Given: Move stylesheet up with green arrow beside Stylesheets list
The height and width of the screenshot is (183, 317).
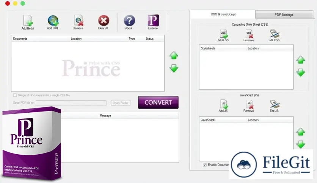Looking at the screenshot, I should coord(301,60).
